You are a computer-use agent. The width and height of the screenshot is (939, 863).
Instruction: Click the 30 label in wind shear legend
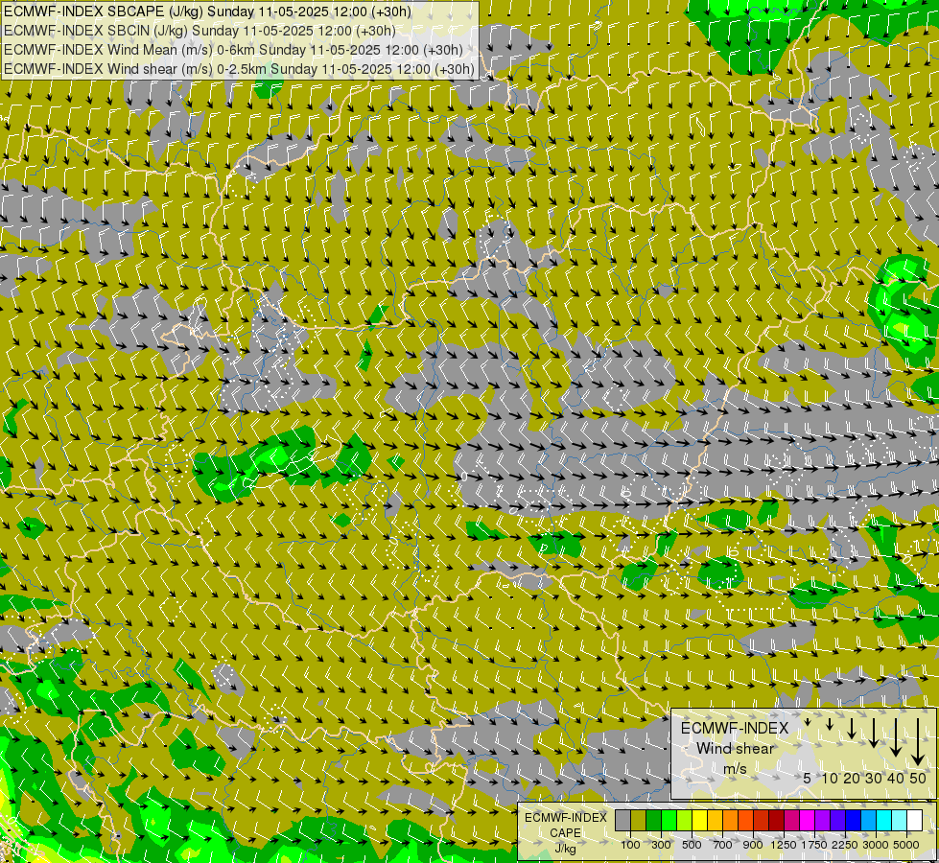pos(874,779)
